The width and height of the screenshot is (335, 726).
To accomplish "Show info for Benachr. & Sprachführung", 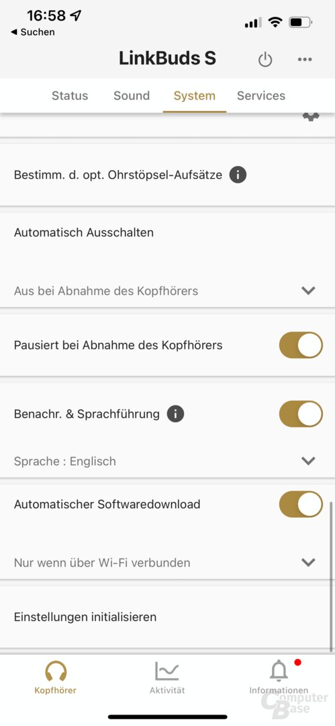I will (x=175, y=413).
